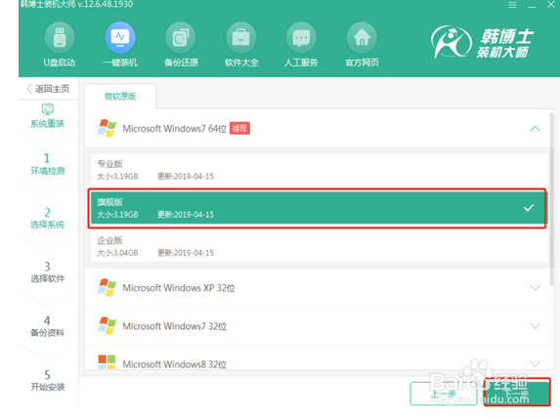
Task: Click the Windows8 32位 logo icon
Action: (x=107, y=362)
